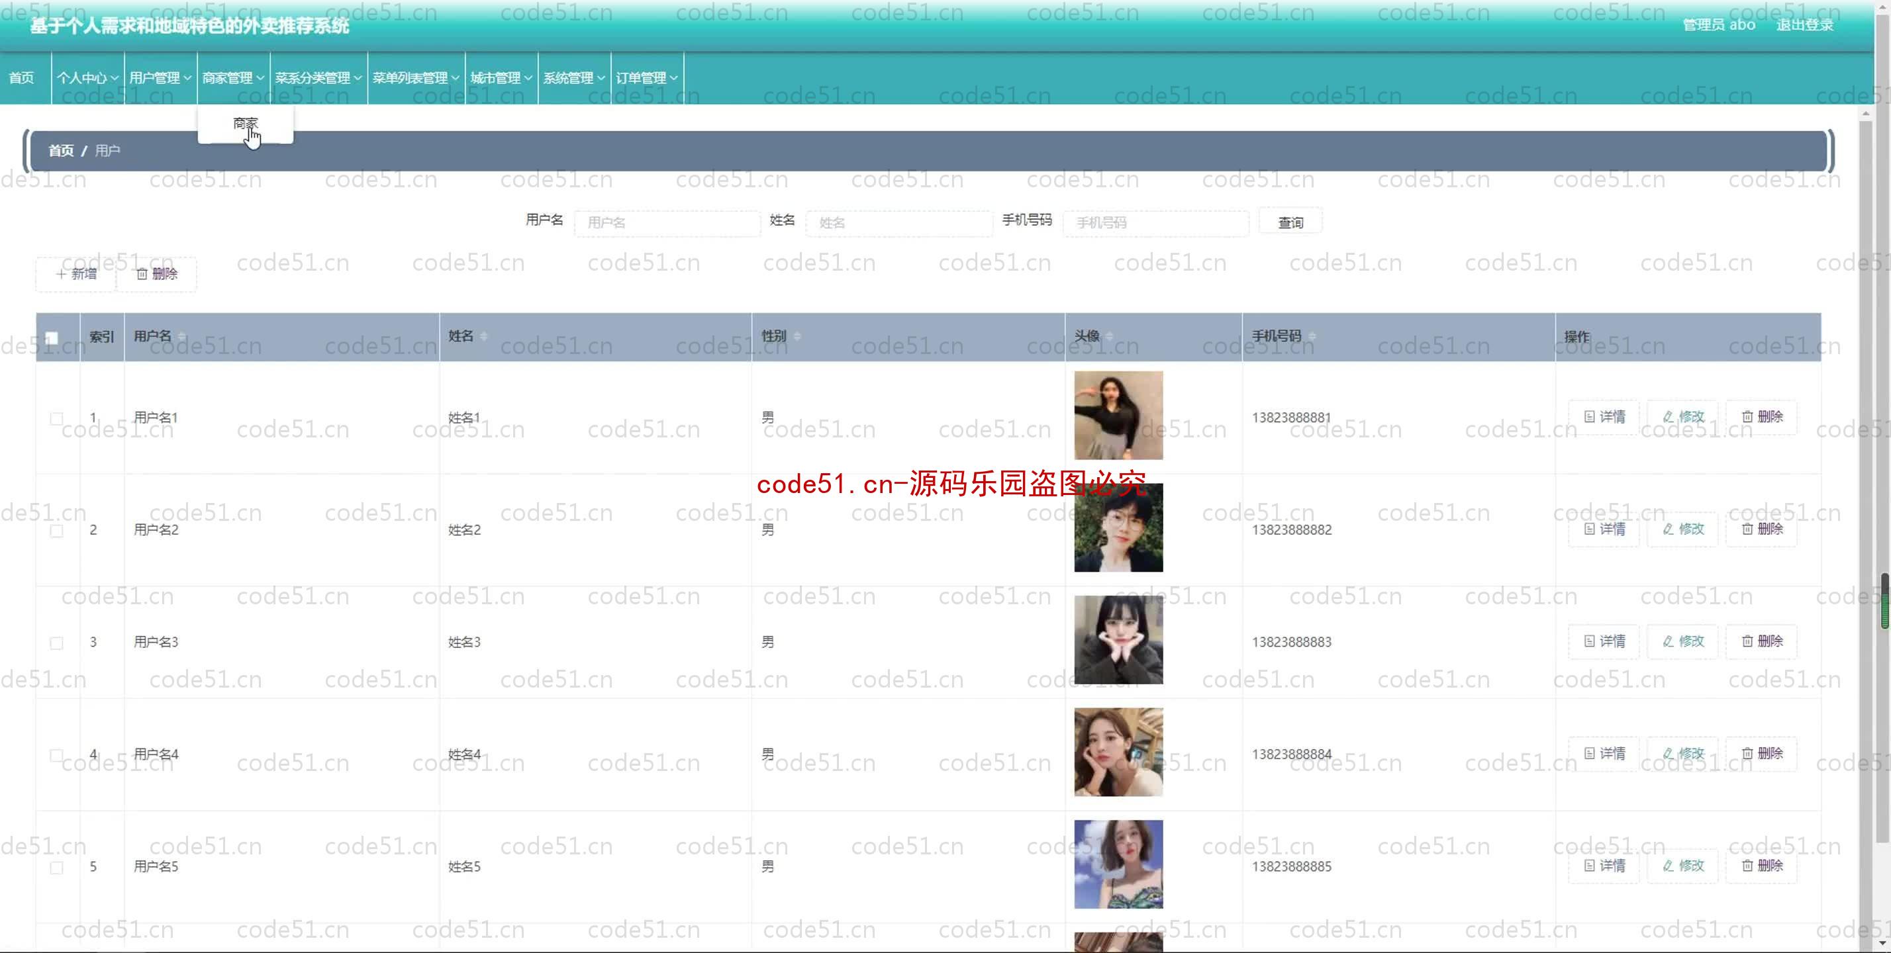Expand the 菜系分类管理 menu
Viewport: 1891px width, 953px height.
tap(318, 78)
